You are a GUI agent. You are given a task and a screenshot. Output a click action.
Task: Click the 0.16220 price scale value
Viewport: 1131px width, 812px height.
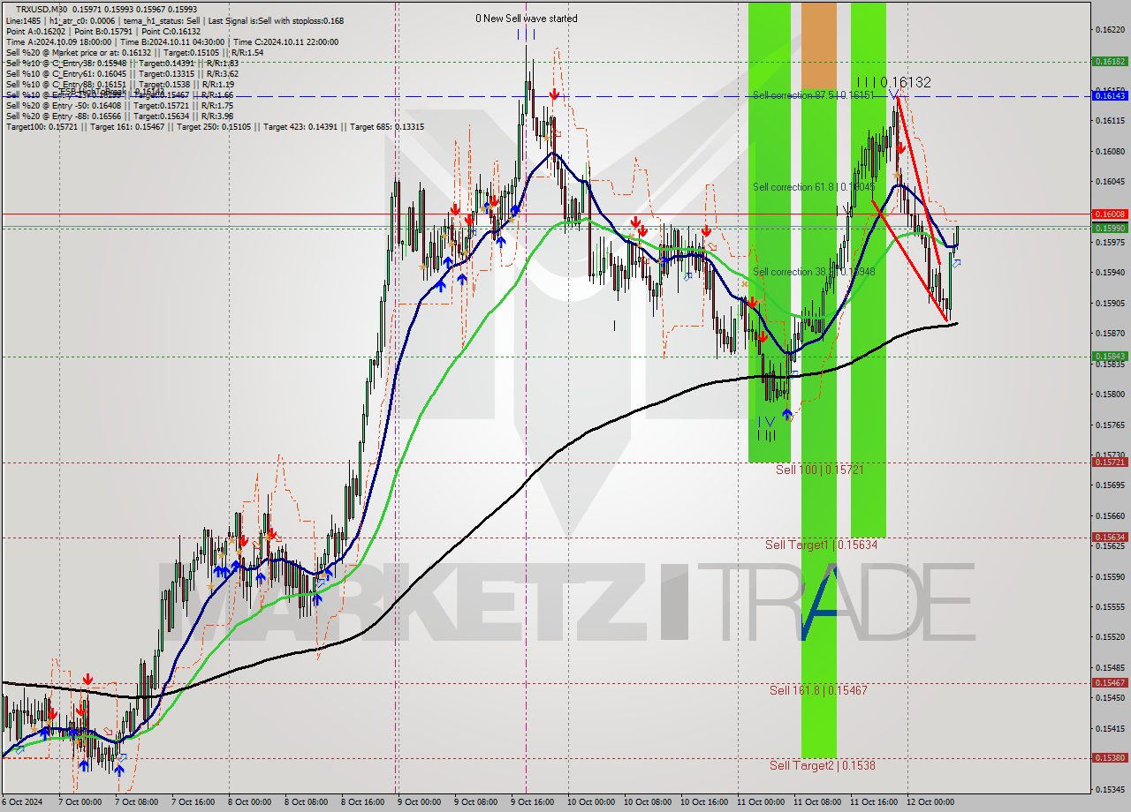coord(1110,29)
